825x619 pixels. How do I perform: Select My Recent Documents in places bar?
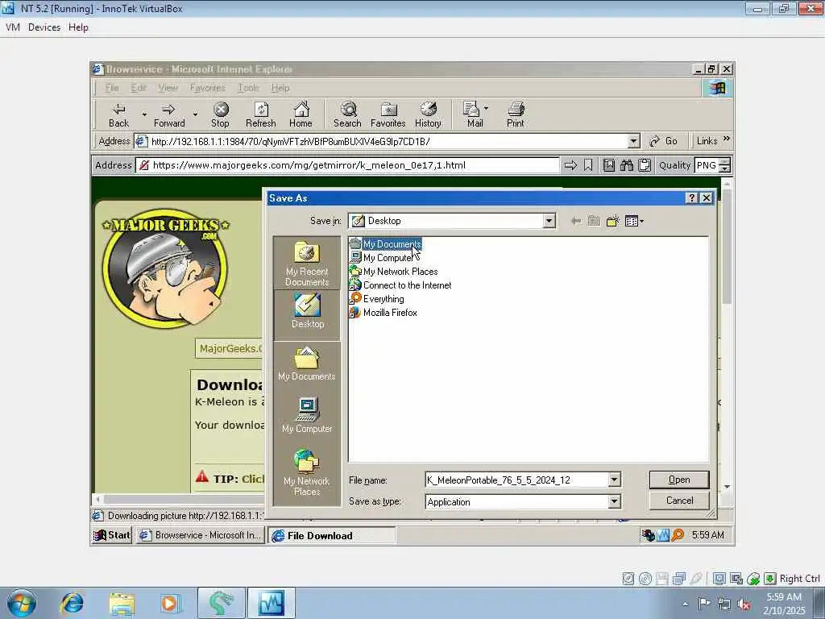(307, 264)
